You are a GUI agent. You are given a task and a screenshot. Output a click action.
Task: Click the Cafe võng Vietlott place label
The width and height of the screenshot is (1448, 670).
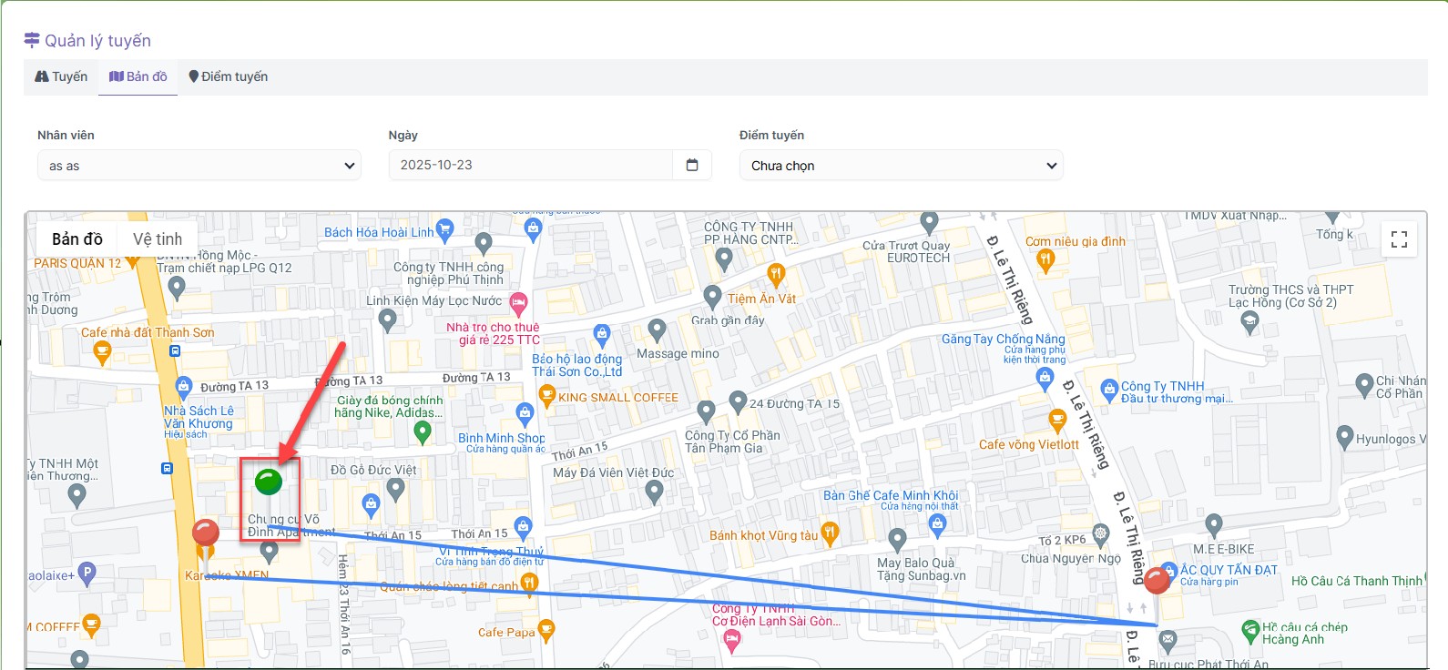point(1028,445)
